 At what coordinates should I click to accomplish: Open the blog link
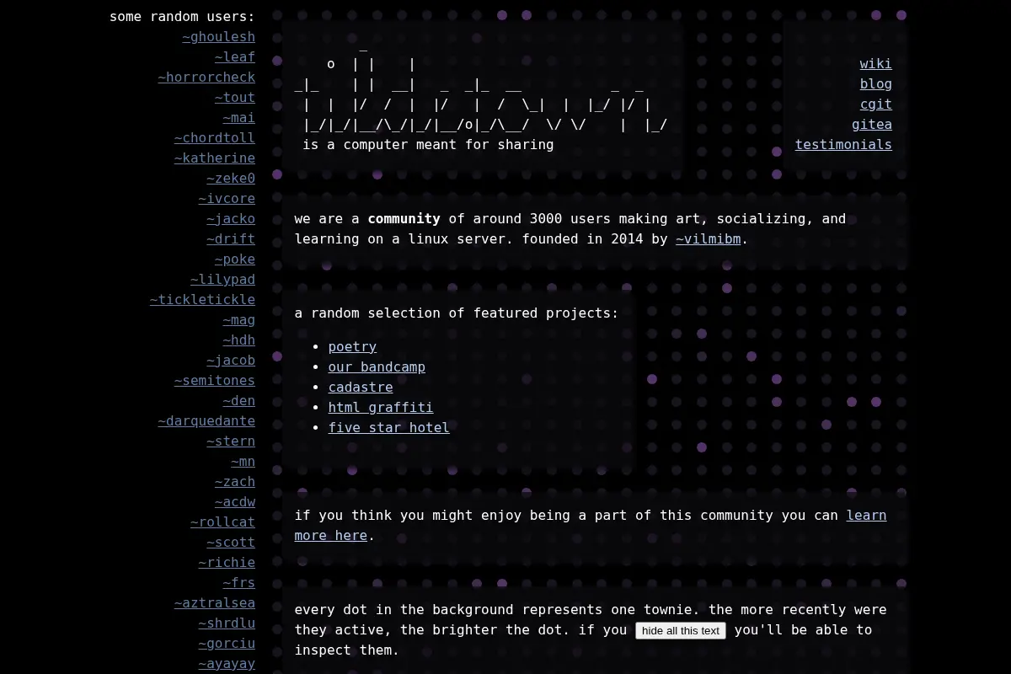pyautogui.click(x=875, y=84)
